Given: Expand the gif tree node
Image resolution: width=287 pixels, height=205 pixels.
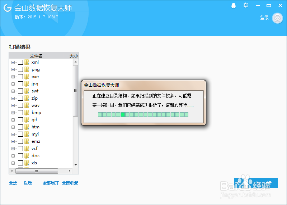Looking at the screenshot, I should click(13, 120).
